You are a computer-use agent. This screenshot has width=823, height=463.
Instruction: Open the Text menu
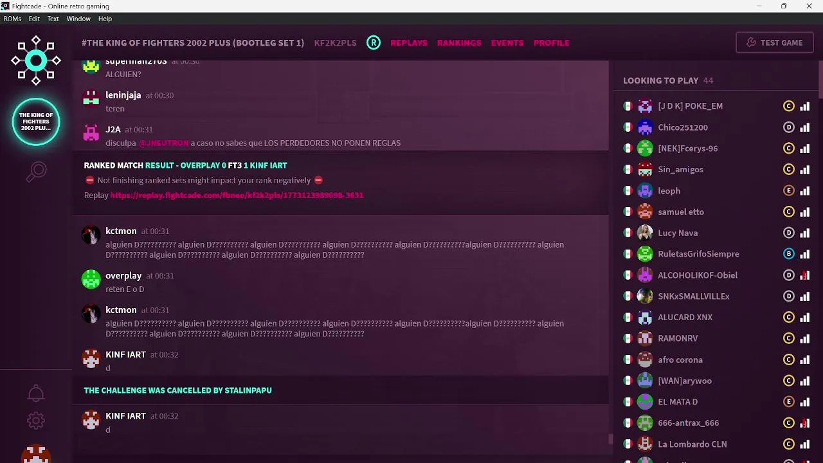pos(53,19)
